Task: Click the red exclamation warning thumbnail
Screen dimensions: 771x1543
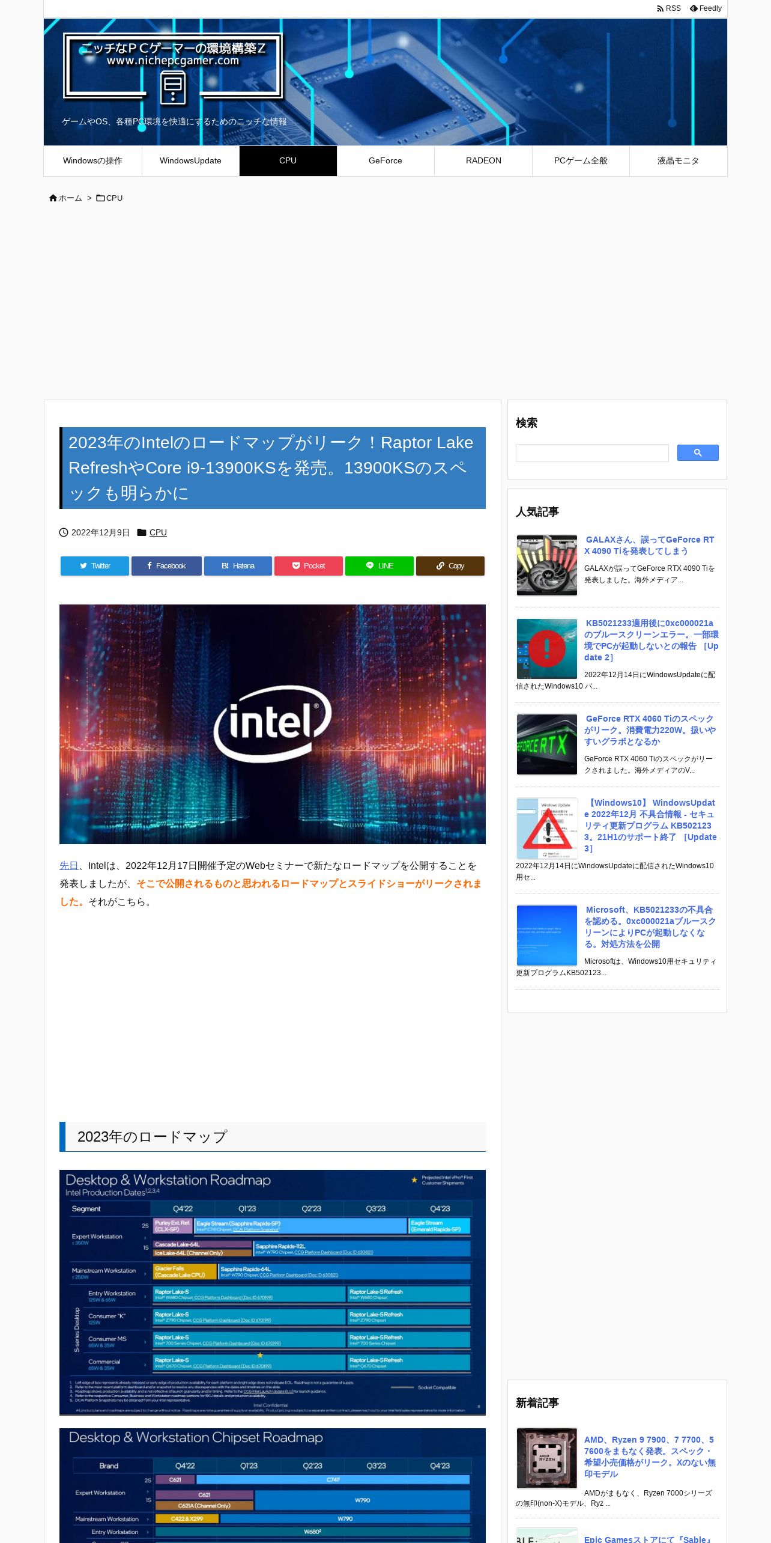Action: pyautogui.click(x=547, y=649)
